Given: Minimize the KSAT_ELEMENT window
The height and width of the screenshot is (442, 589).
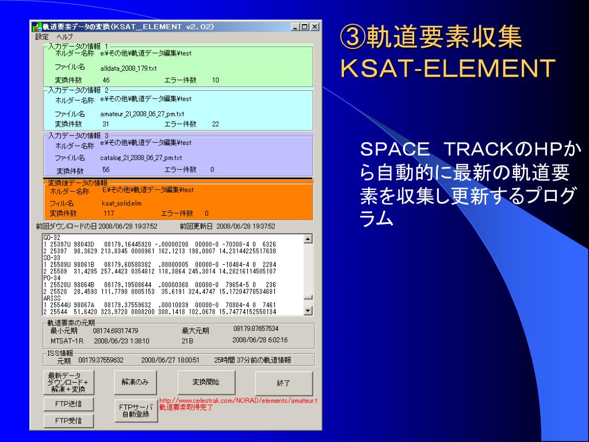Looking at the screenshot, I should point(295,27).
